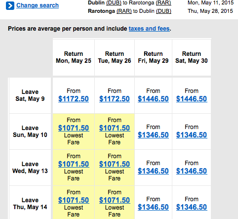Viewport: 238px width, 219px height.
Task: Pick lowest fare leaving May 13 returning May 26
Action: coord(115,164)
